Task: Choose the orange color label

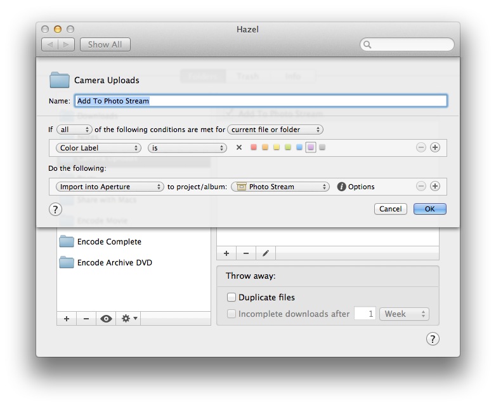Action: point(265,147)
